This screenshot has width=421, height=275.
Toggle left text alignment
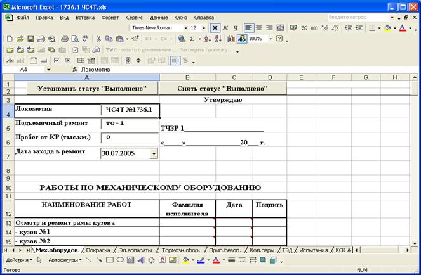[249, 28]
